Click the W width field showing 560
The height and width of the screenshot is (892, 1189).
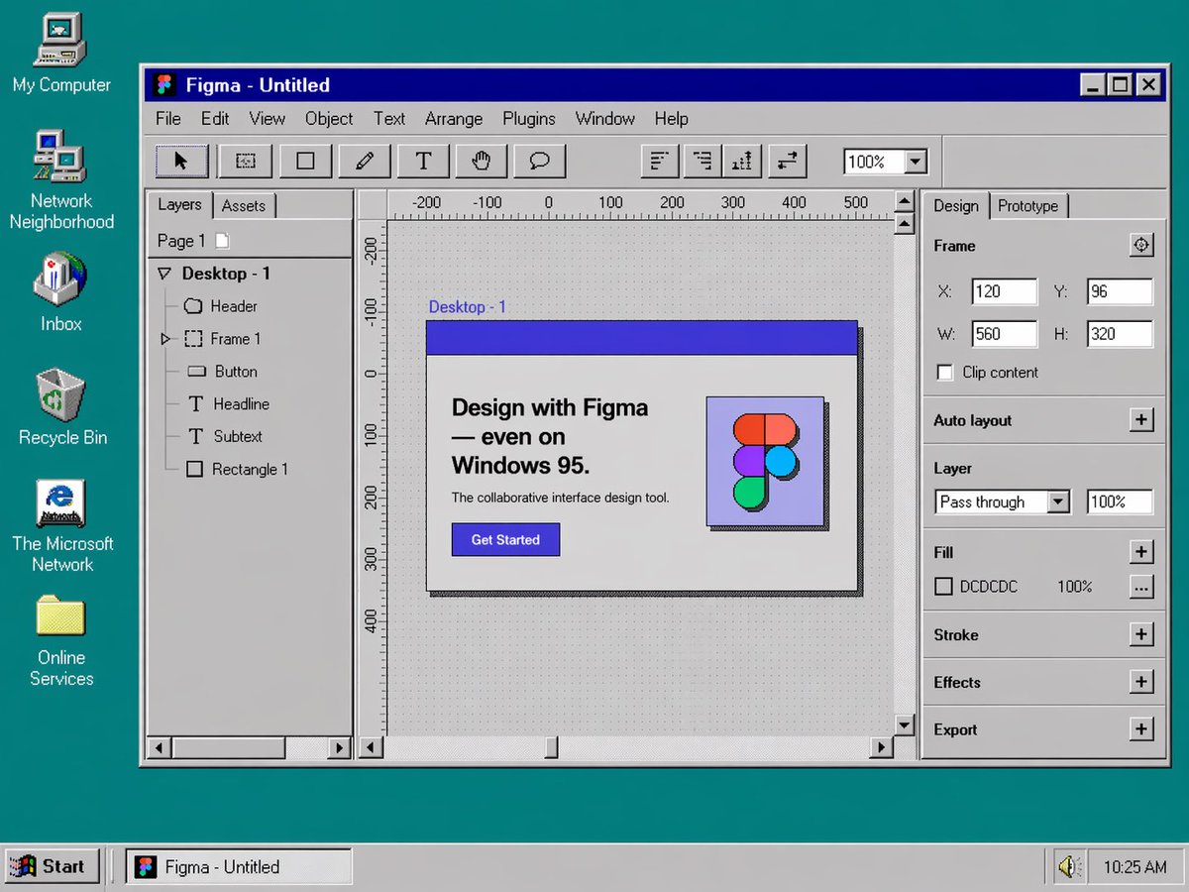pyautogui.click(x=1004, y=334)
